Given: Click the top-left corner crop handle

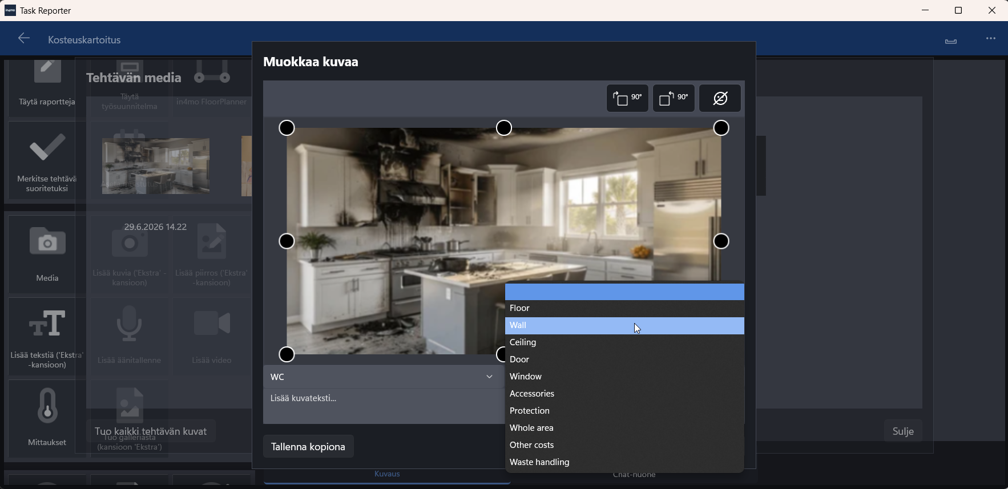Looking at the screenshot, I should coord(287,128).
